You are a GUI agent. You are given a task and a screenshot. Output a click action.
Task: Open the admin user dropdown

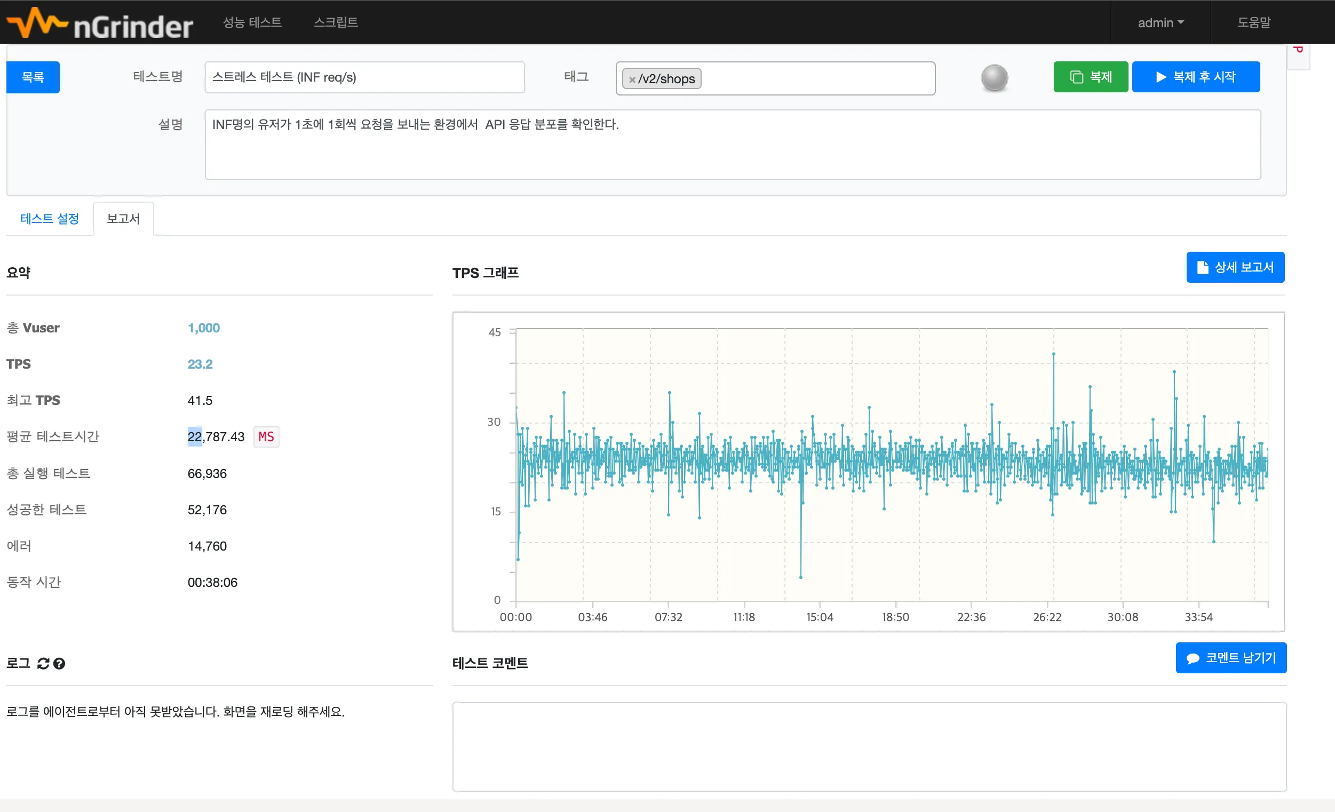[x=1160, y=23]
